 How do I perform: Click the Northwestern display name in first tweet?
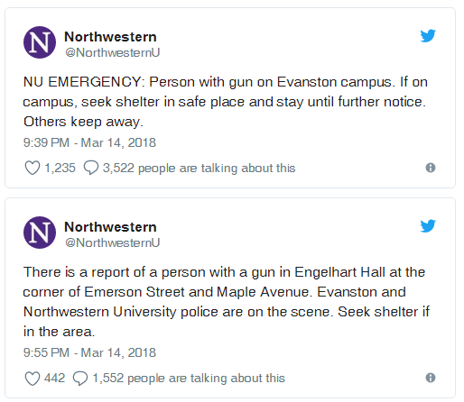pos(110,37)
